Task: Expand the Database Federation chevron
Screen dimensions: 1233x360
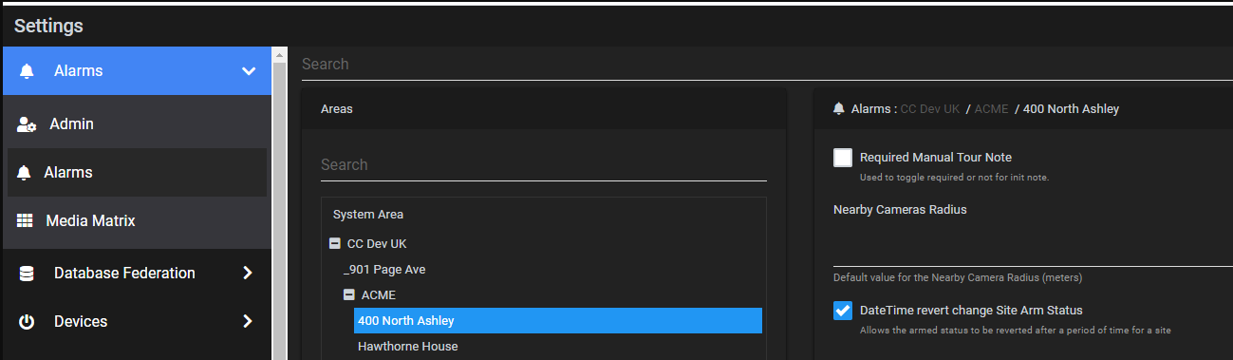Action: coord(248,274)
